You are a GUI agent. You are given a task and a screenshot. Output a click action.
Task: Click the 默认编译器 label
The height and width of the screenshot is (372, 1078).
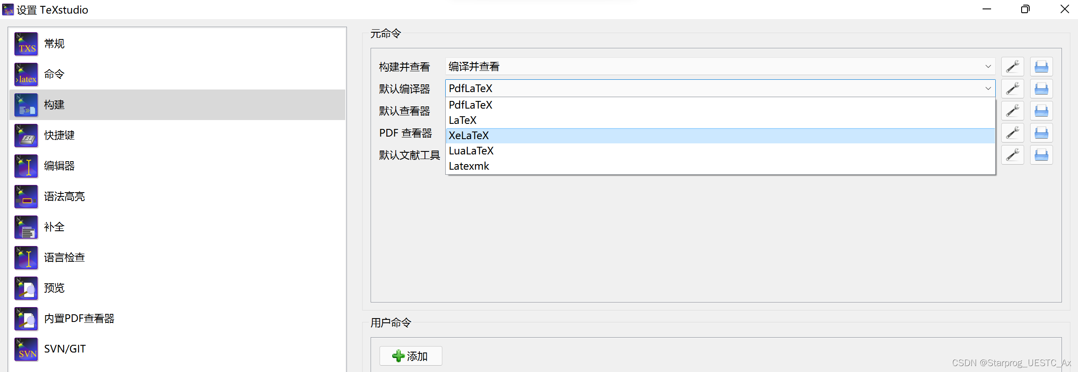coord(405,89)
